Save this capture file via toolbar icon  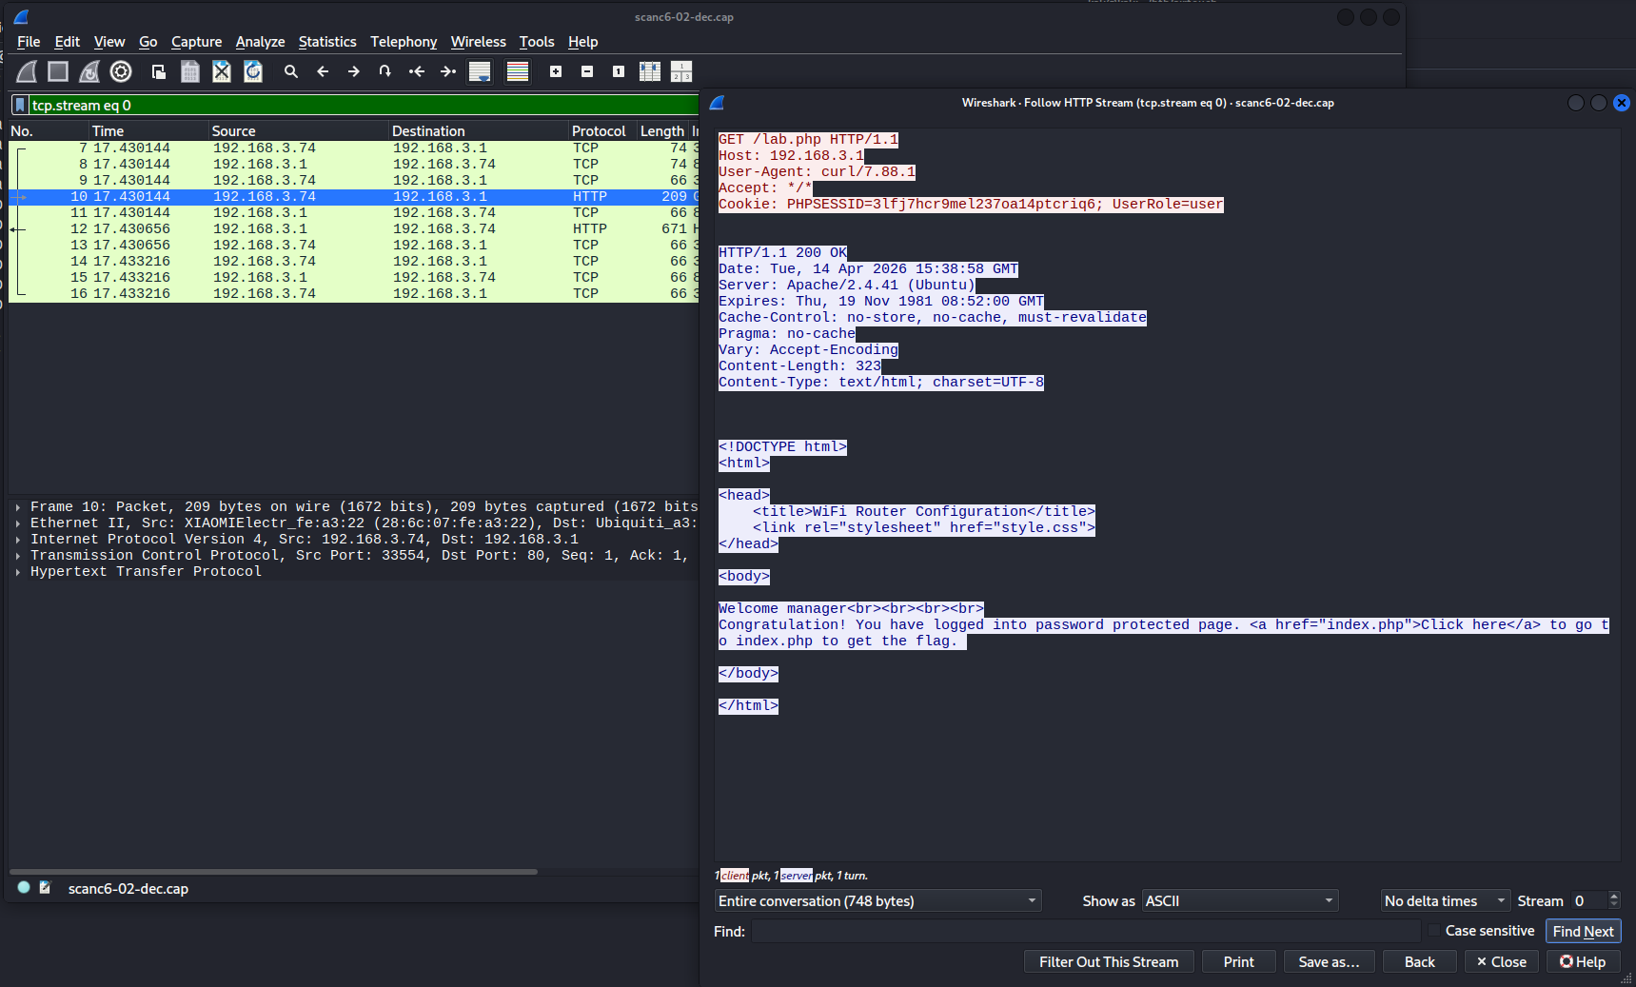pyautogui.click(x=190, y=71)
